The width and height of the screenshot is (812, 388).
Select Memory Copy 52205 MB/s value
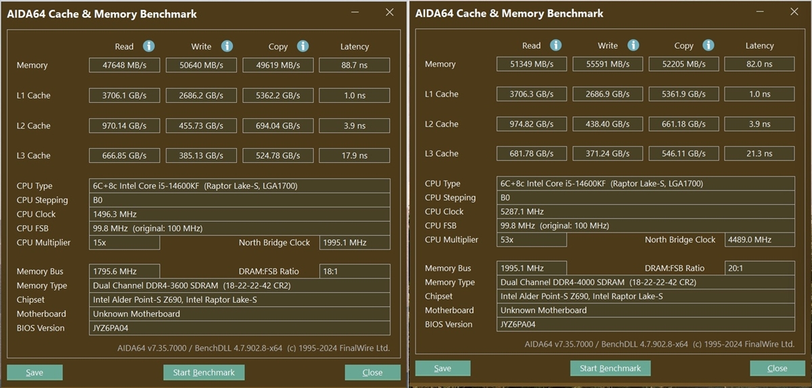pos(684,64)
